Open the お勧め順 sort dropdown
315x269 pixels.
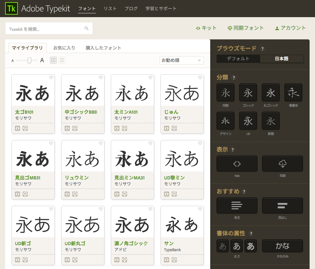point(182,60)
